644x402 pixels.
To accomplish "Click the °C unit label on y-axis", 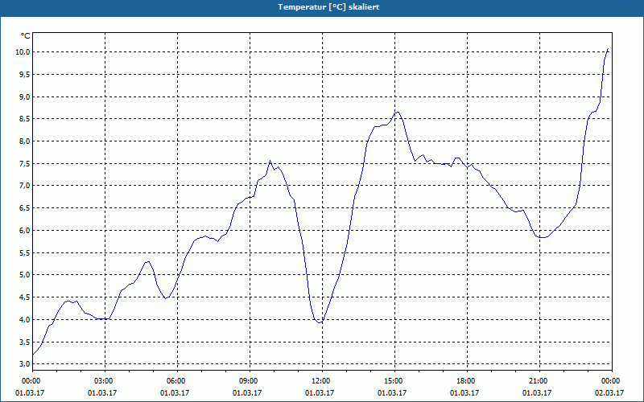I will 26,36.
